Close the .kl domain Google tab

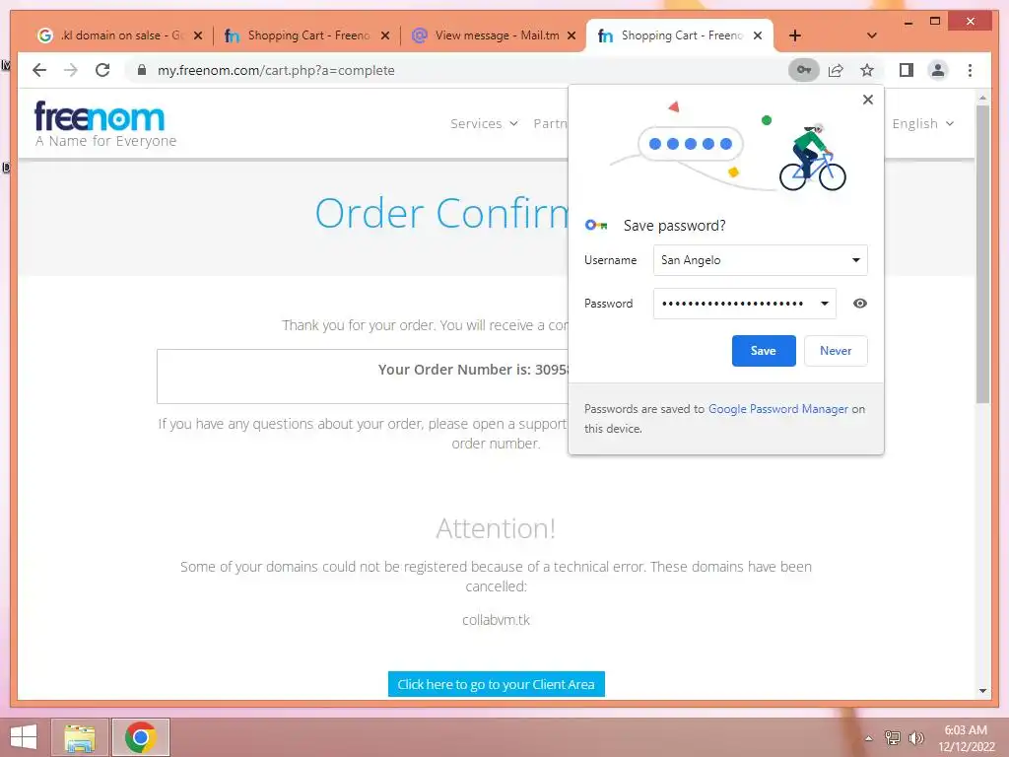(x=198, y=35)
